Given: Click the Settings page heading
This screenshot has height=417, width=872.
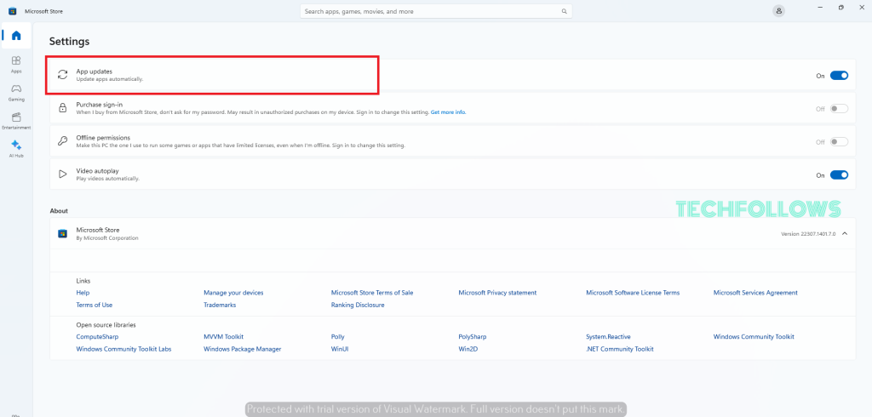Looking at the screenshot, I should (69, 42).
